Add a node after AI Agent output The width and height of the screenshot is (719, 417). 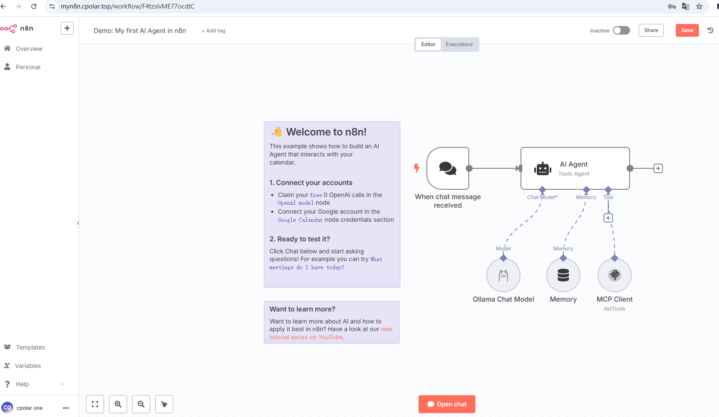[x=658, y=168]
